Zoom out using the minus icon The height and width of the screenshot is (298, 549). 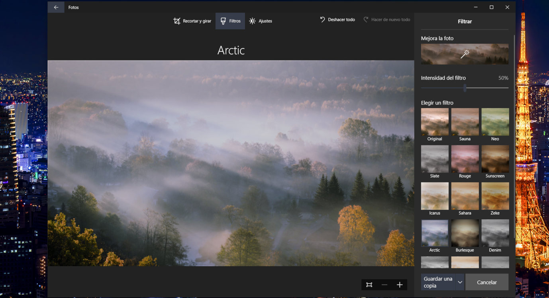click(384, 284)
